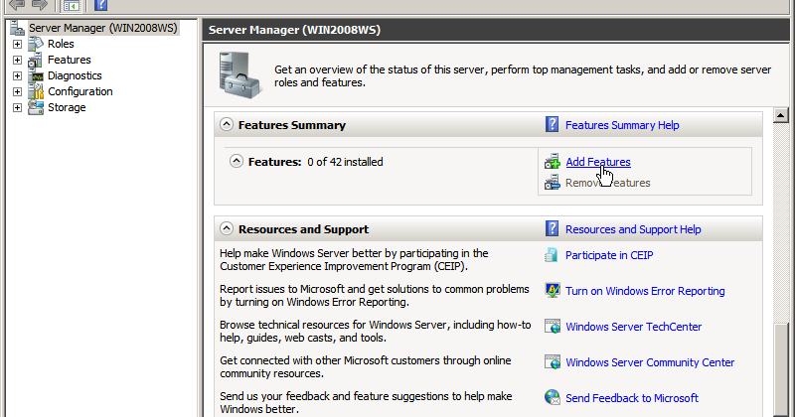Click the Diagnostics node icon
The width and height of the screenshot is (795, 417).
click(x=36, y=76)
